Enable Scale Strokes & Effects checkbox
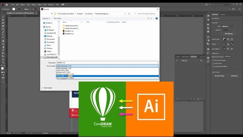243x137 pixels. tap(213, 66)
